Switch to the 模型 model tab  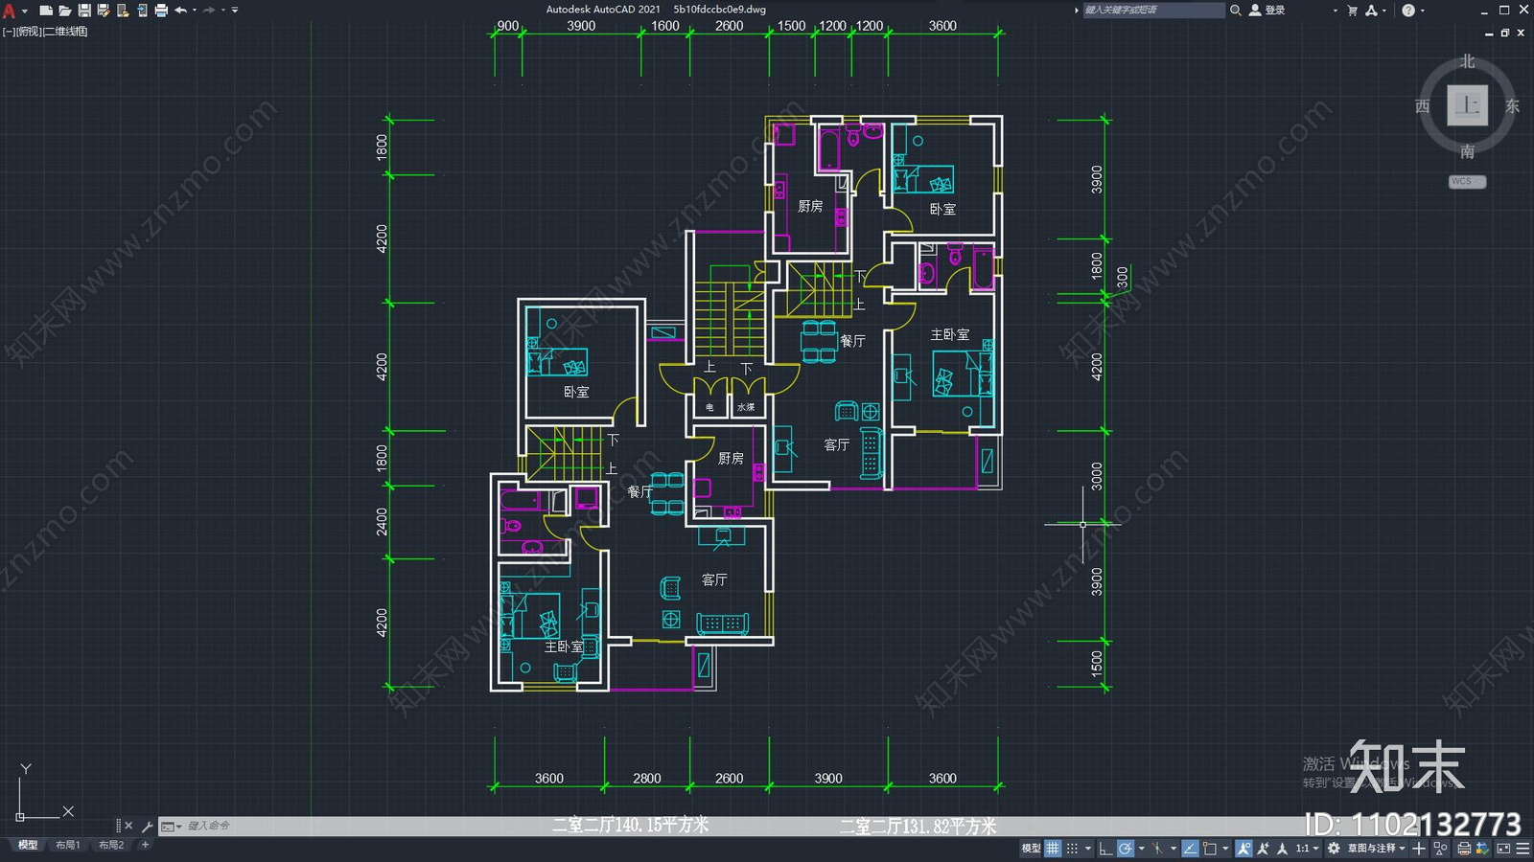pos(28,845)
